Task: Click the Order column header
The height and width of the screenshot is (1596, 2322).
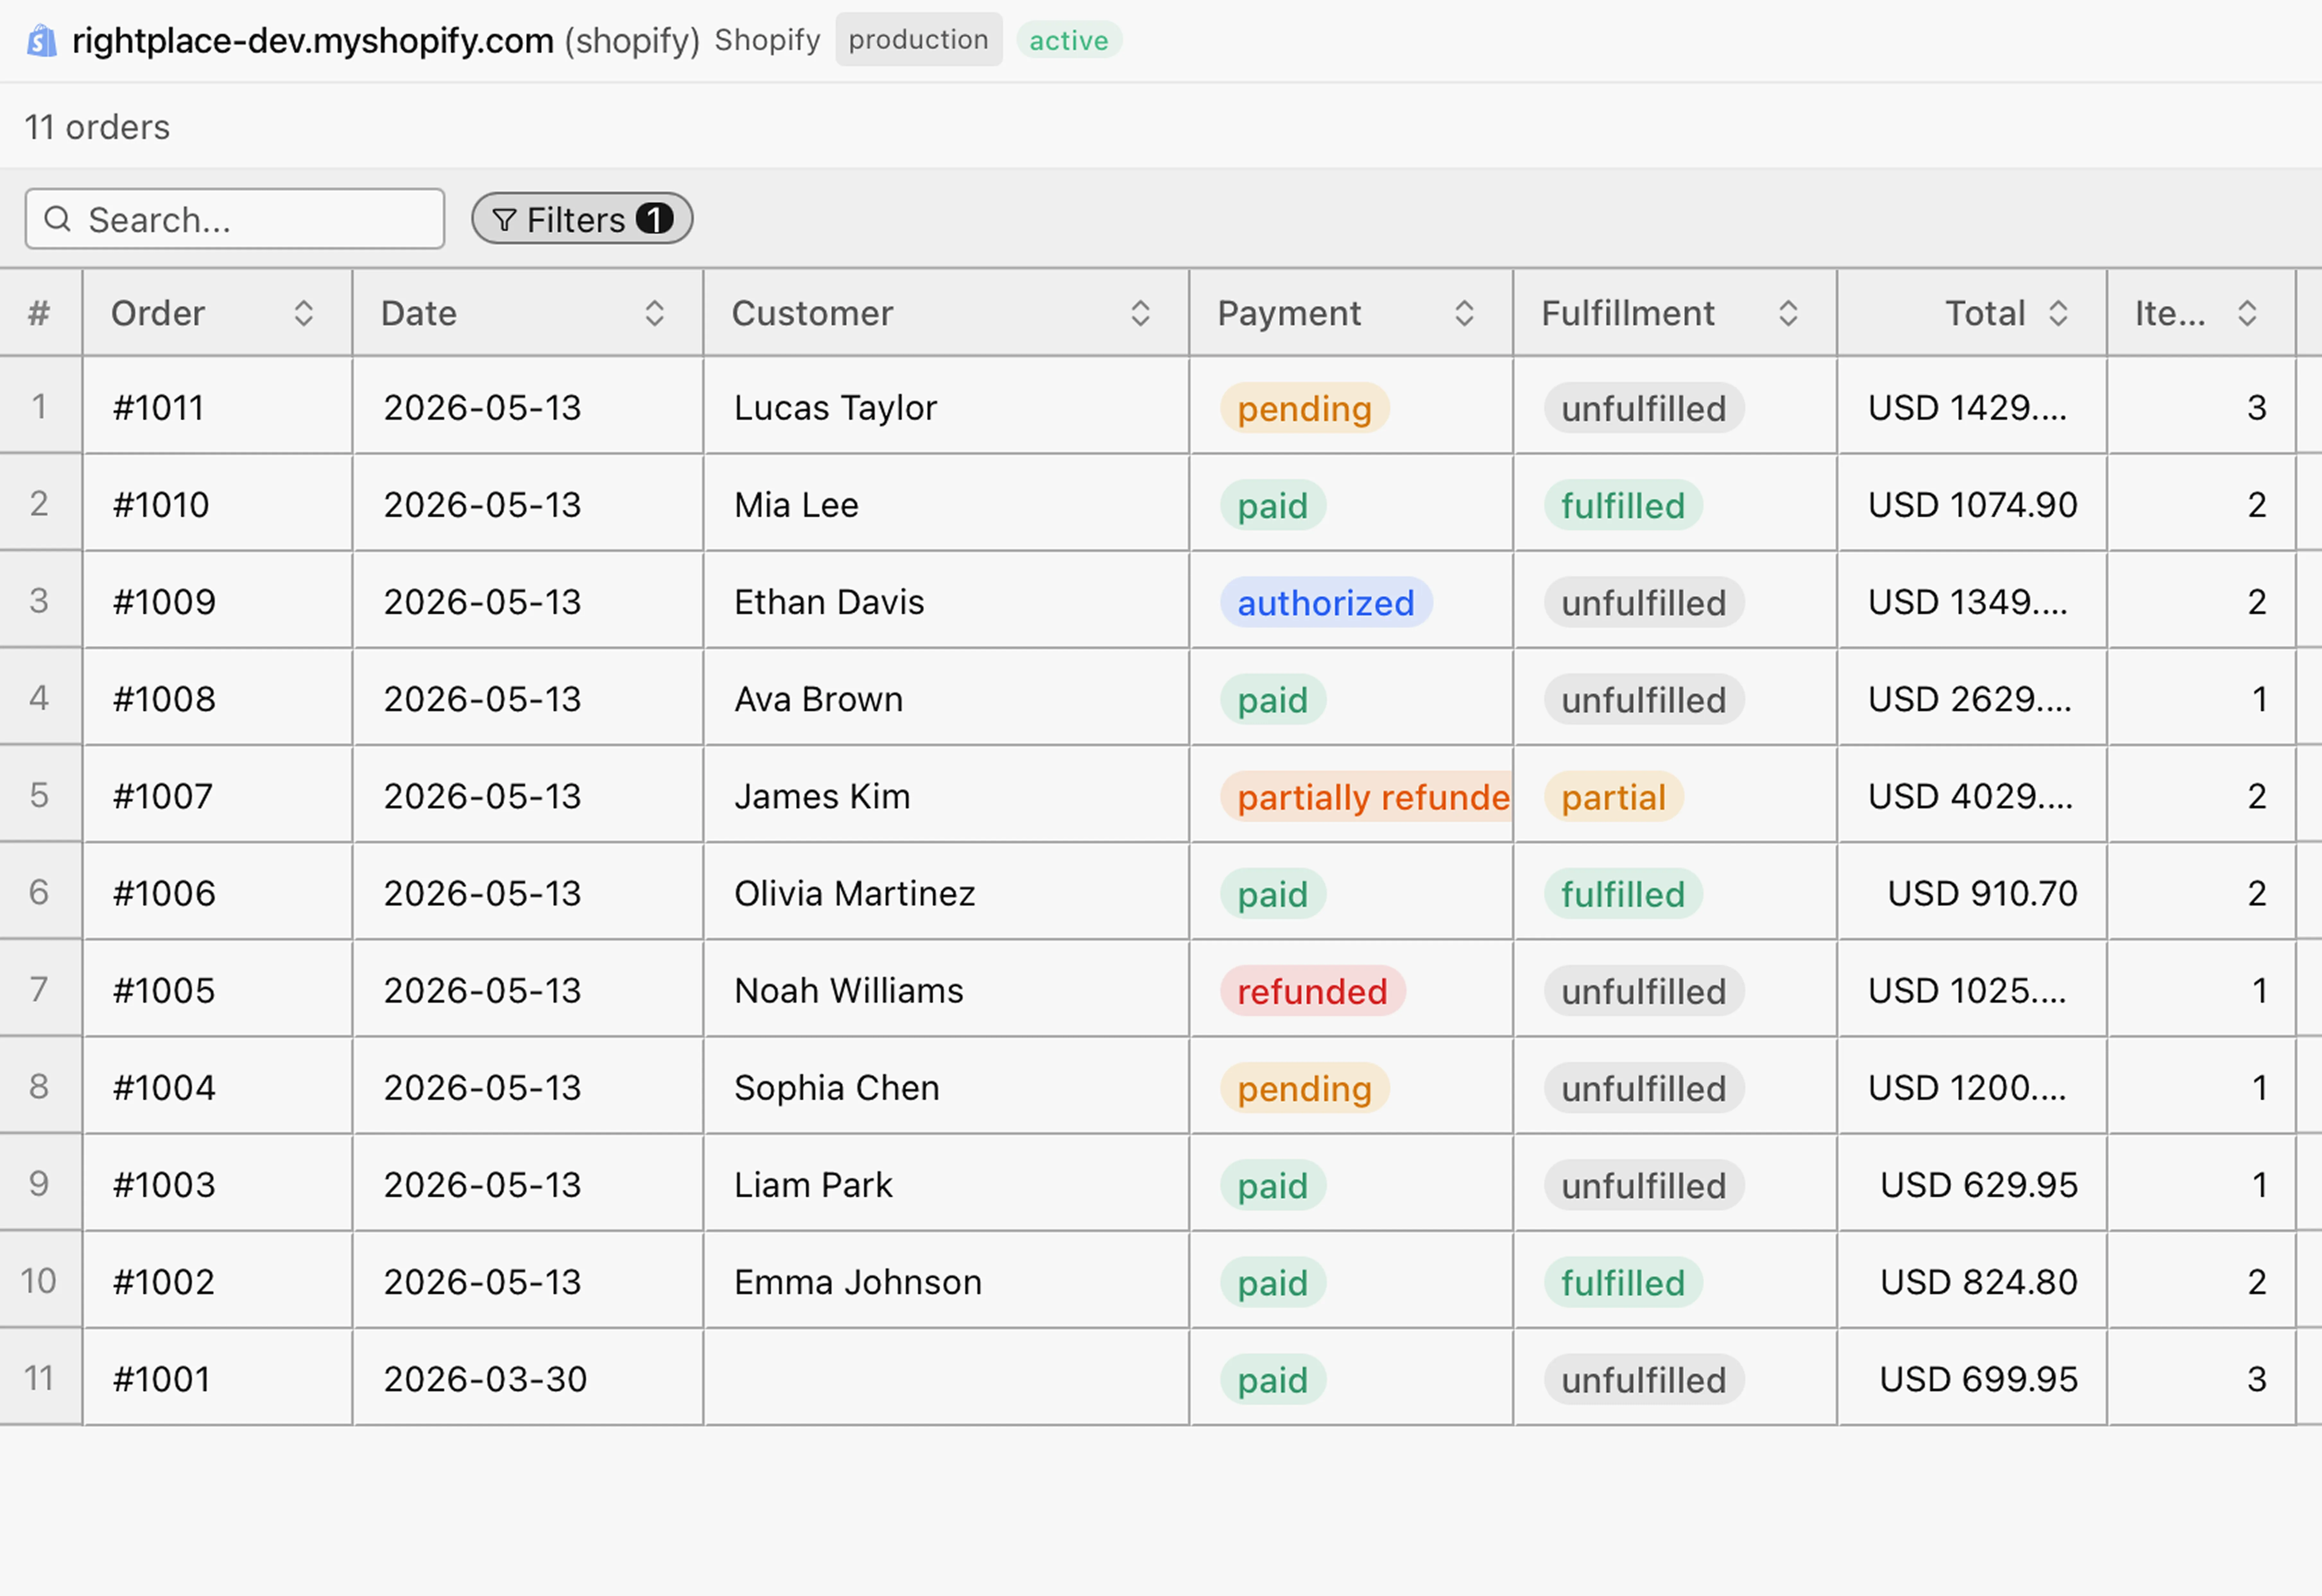Action: [x=218, y=313]
